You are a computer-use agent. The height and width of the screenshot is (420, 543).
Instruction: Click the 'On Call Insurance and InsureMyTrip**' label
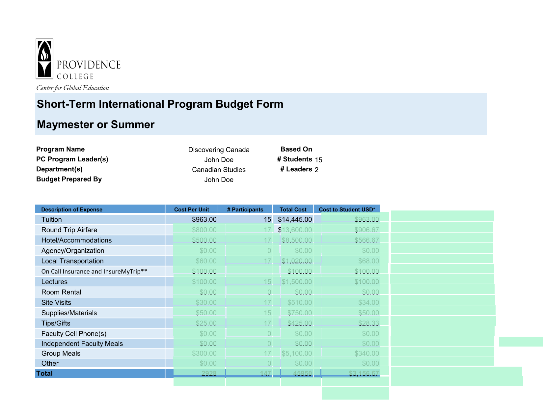(94, 271)
